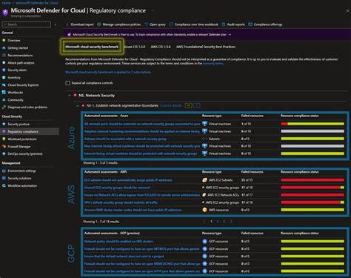Open Overview from the sidebar icon
The image size is (351, 278).
(4, 40)
